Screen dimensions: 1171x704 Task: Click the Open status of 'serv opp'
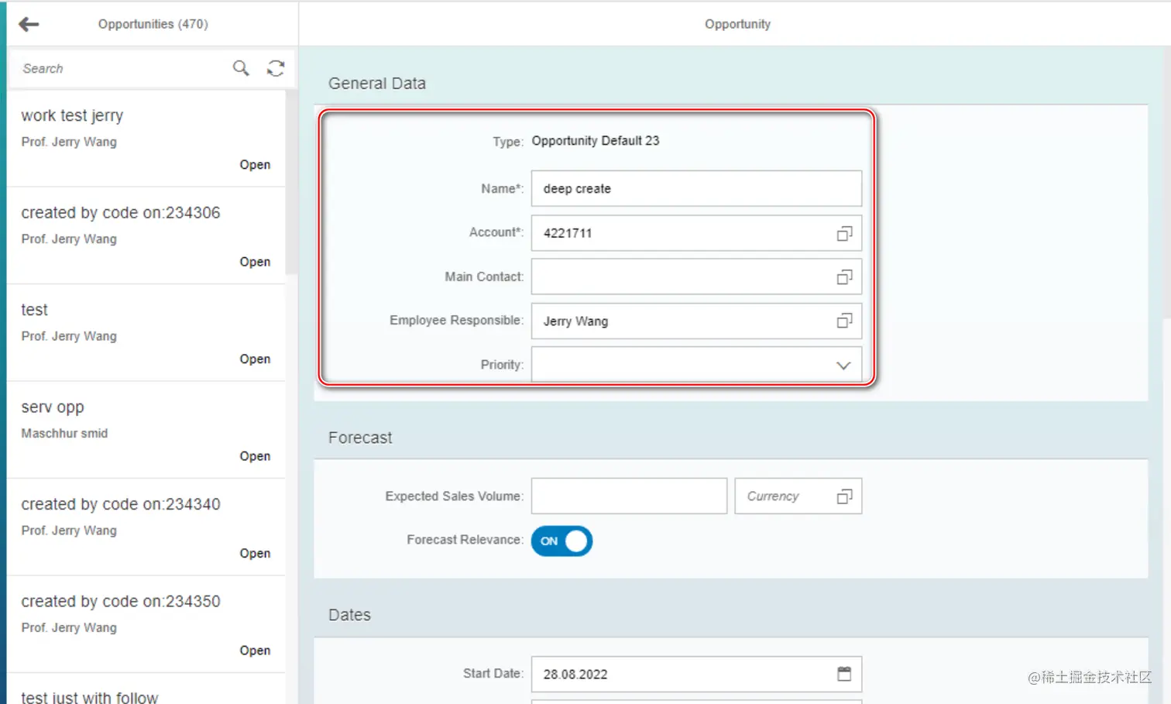pyautogui.click(x=255, y=456)
